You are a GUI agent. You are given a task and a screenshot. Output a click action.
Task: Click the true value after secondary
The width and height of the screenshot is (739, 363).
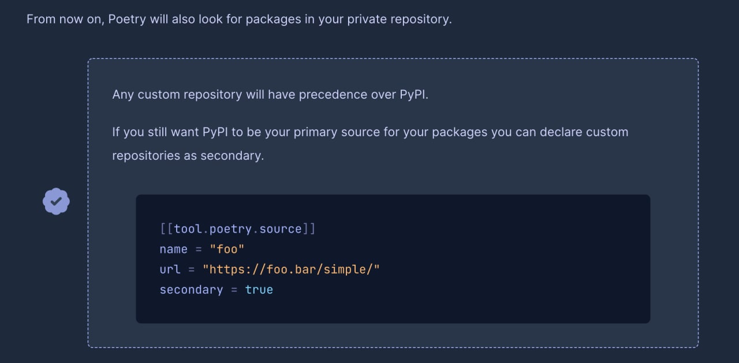click(x=259, y=290)
